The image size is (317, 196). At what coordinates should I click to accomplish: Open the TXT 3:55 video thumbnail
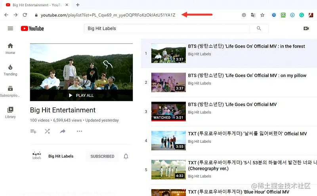click(x=168, y=140)
